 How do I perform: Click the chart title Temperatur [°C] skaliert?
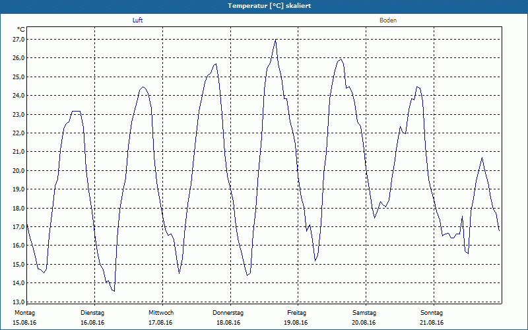269,6
